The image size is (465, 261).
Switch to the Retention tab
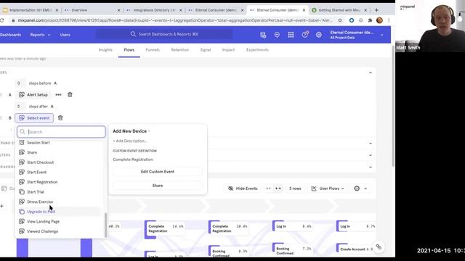point(179,50)
